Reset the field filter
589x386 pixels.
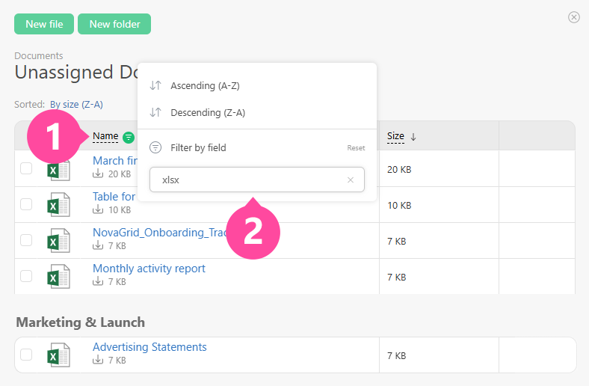[356, 148]
